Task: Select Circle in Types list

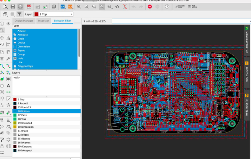Action: [x=45, y=39]
